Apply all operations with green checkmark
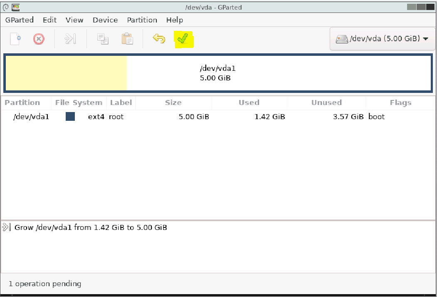Screen dimensions: 437x297 183,39
